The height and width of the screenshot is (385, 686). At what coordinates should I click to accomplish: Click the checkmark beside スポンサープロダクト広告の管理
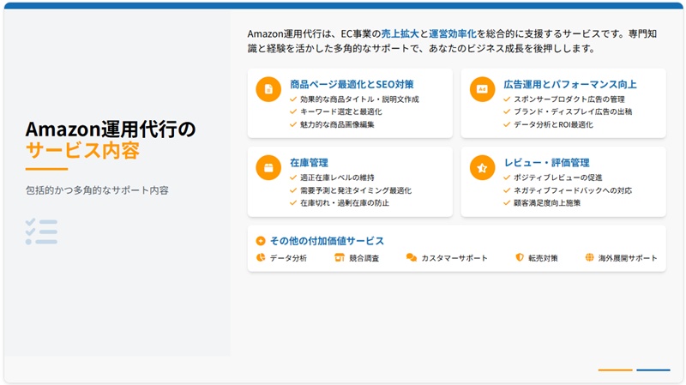click(x=507, y=99)
